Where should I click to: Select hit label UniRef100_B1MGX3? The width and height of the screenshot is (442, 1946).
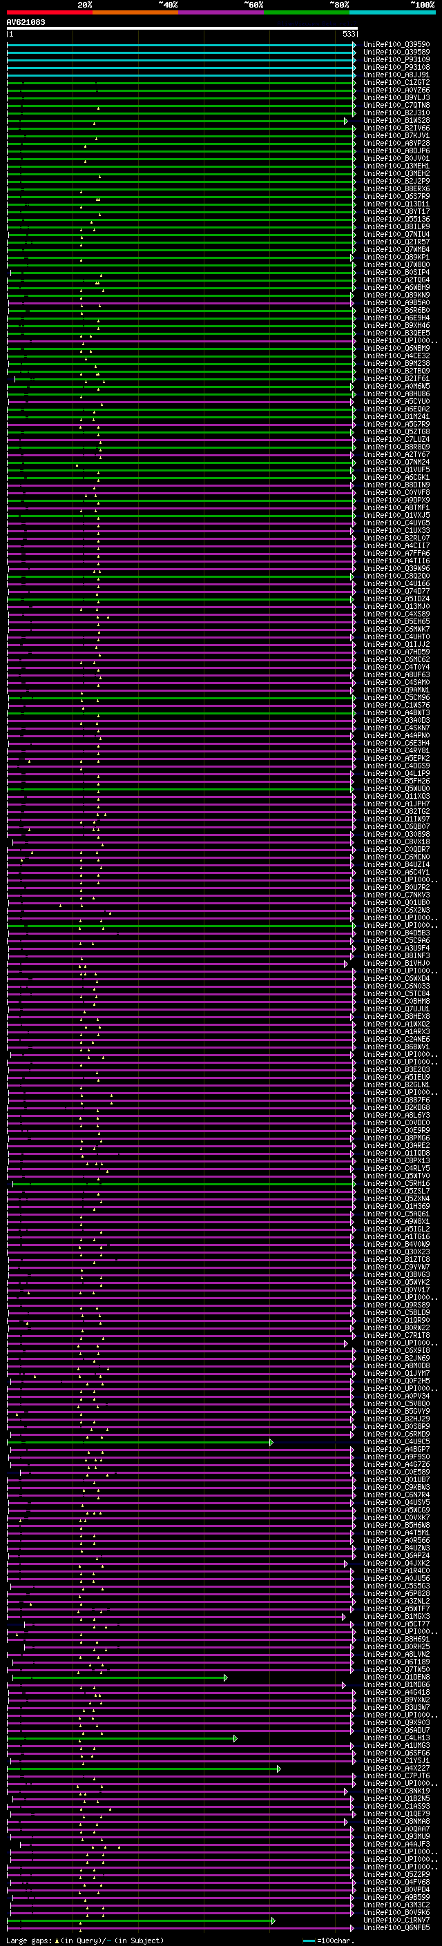click(x=396, y=1617)
